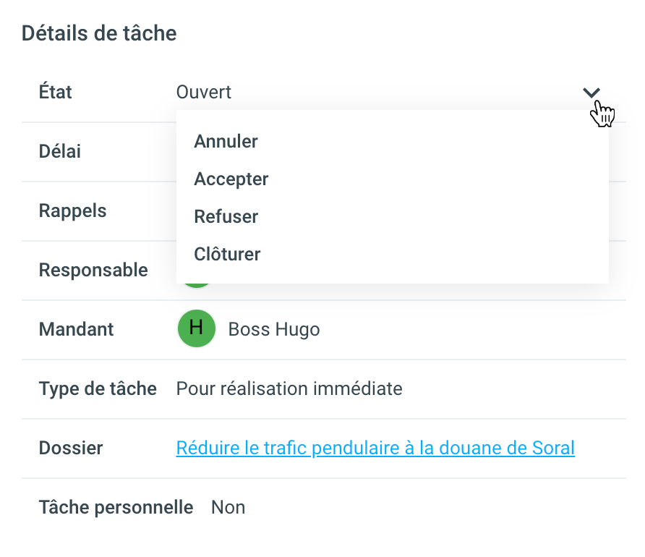
Task: Open the Réduire le trafic pendulaire dossier link
Action: tap(375, 448)
